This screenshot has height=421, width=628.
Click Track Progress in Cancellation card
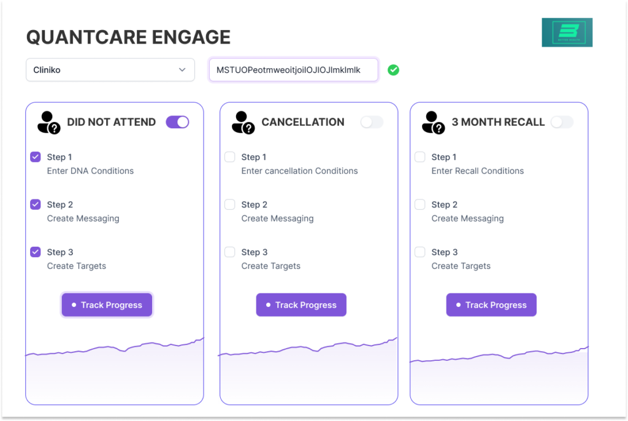(301, 305)
